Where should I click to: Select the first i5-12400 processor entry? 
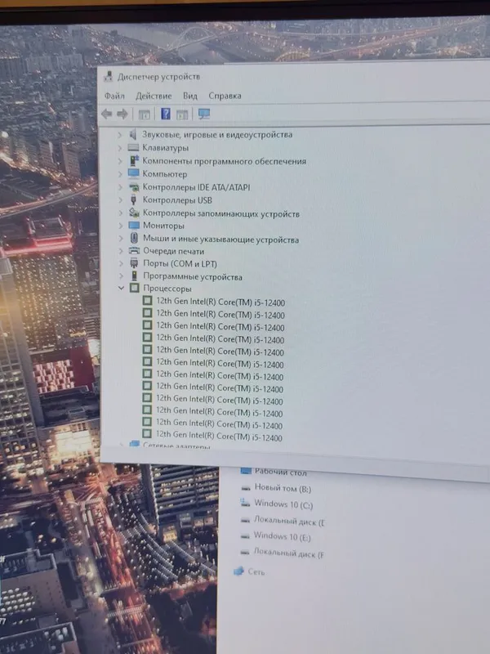[220, 301]
